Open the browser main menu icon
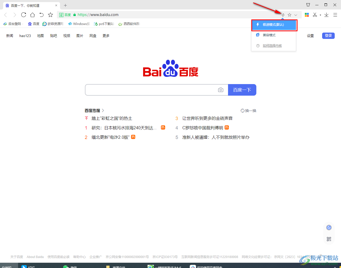 click(x=335, y=15)
